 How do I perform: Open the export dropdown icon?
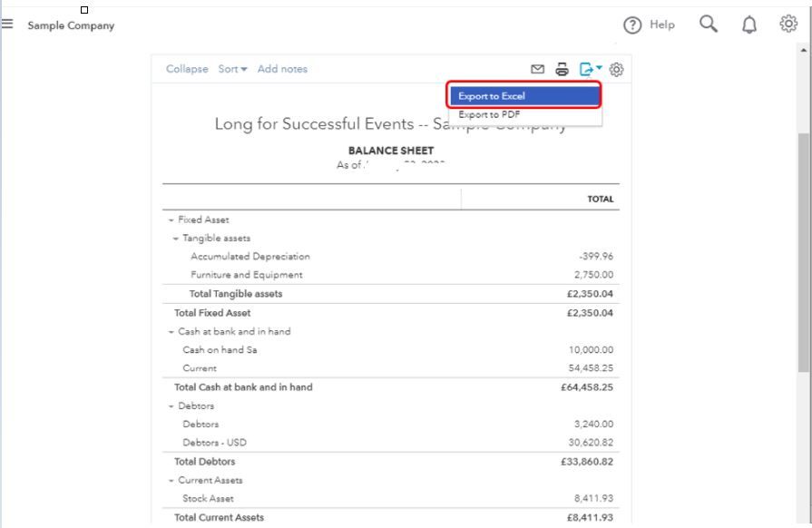pos(590,69)
